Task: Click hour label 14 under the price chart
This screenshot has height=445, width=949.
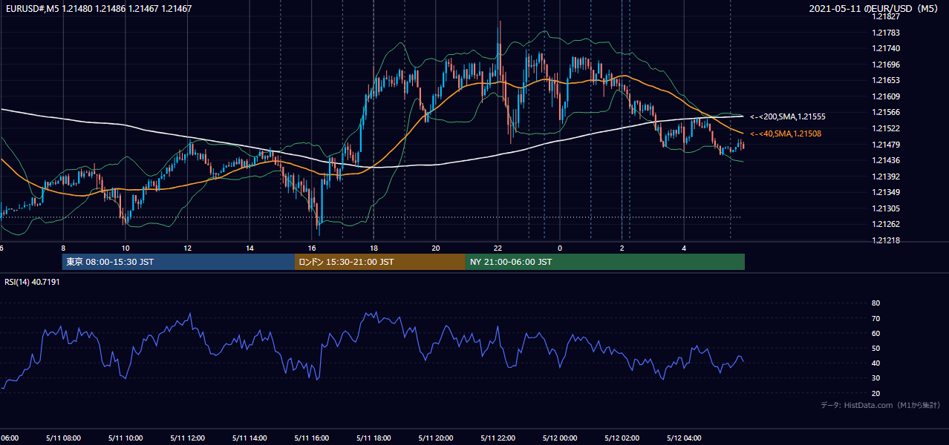Action: click(250, 248)
